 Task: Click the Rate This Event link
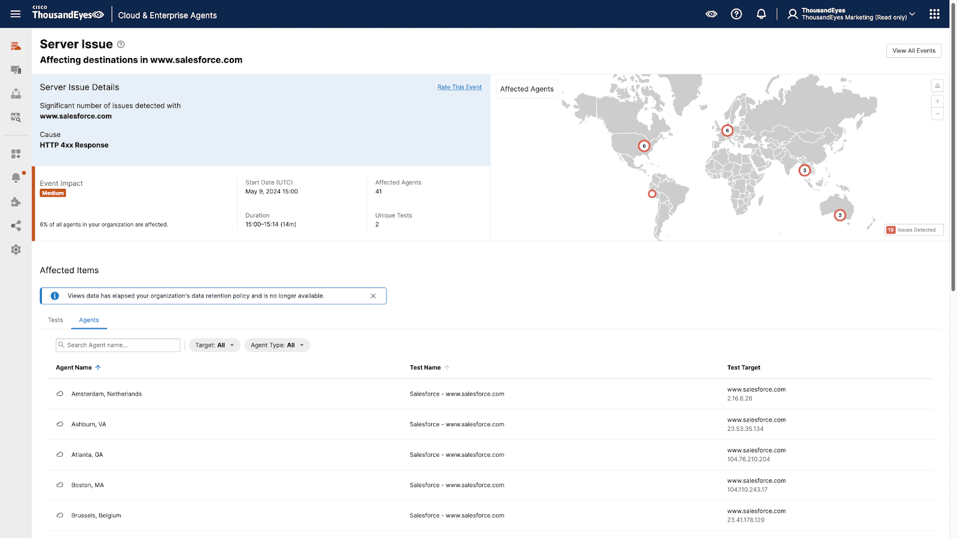(459, 87)
